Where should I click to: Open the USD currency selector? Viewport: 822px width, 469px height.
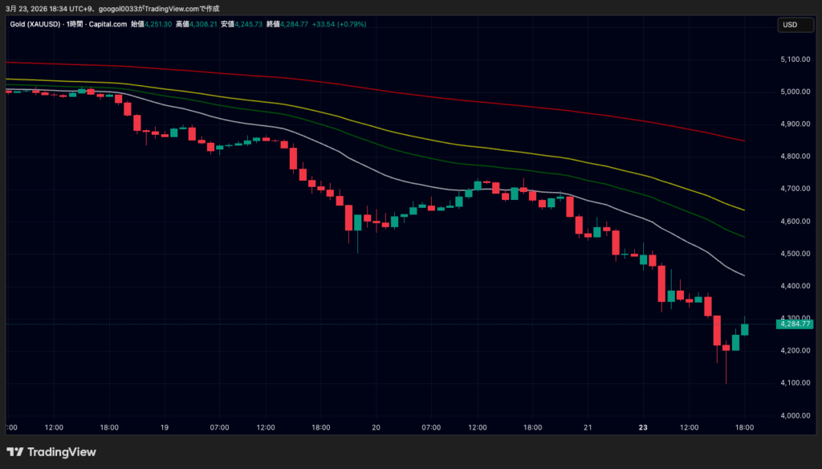coord(796,25)
